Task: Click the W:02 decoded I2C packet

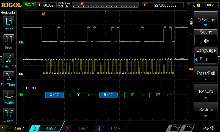Action: [54, 95]
